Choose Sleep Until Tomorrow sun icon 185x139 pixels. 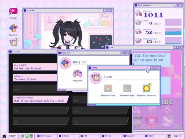(x=147, y=88)
